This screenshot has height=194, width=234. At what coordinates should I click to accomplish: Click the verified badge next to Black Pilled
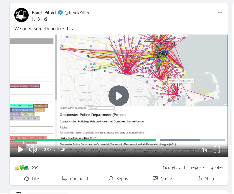pos(60,12)
